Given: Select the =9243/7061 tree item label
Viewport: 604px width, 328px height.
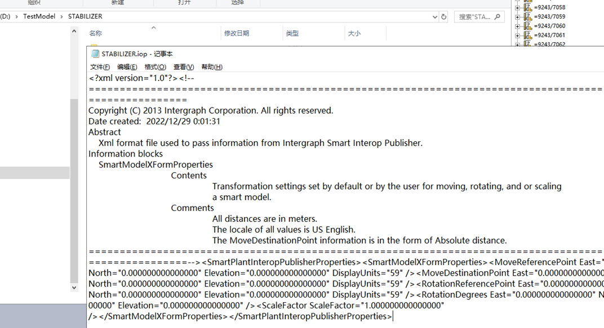Looking at the screenshot, I should point(550,35).
